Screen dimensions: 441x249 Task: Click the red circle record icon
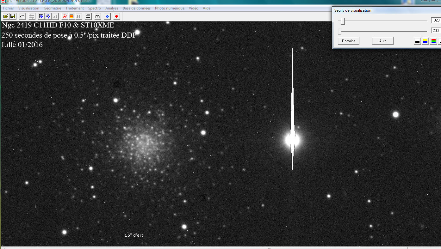click(x=117, y=16)
